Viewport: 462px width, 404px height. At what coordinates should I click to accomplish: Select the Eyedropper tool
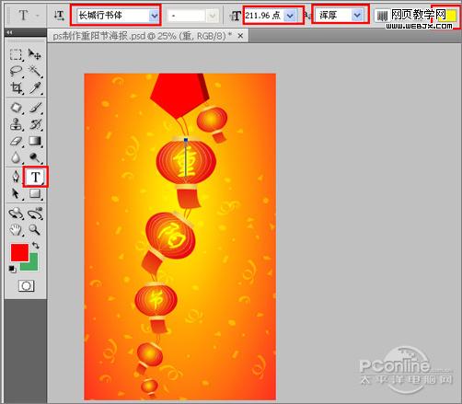click(x=35, y=88)
